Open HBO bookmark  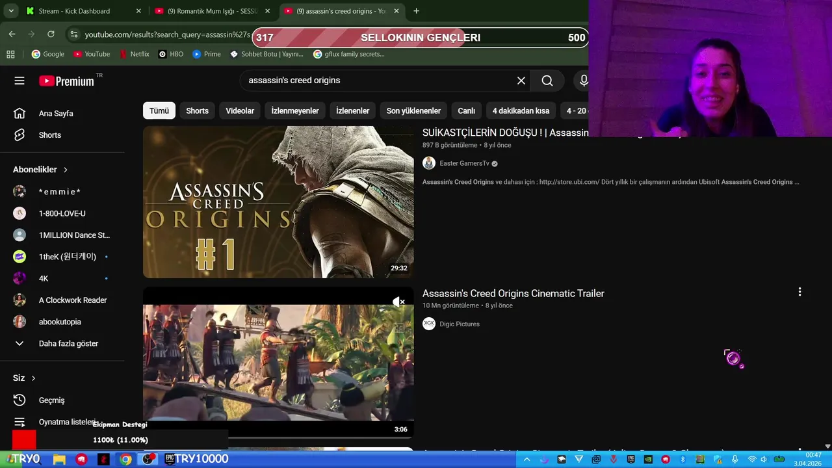(x=171, y=54)
